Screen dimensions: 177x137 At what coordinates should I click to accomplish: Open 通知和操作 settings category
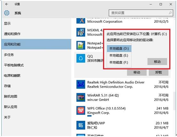(36, 34)
